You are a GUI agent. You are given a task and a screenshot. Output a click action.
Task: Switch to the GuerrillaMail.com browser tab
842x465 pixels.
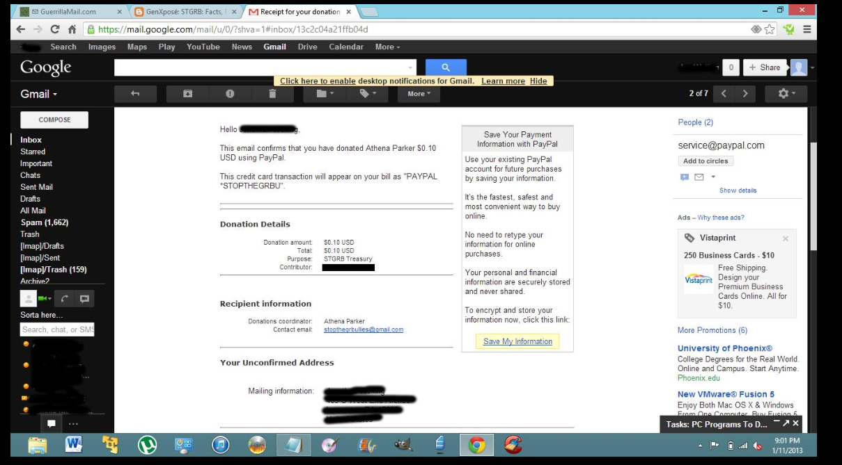(x=68, y=12)
